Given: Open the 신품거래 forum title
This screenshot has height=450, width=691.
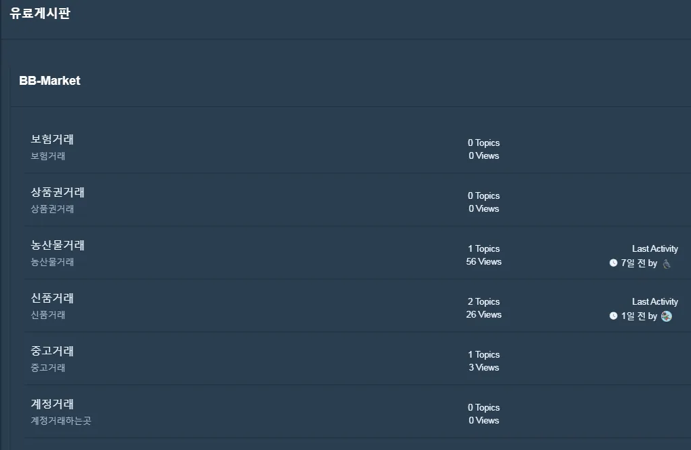Looking at the screenshot, I should click(x=52, y=299).
